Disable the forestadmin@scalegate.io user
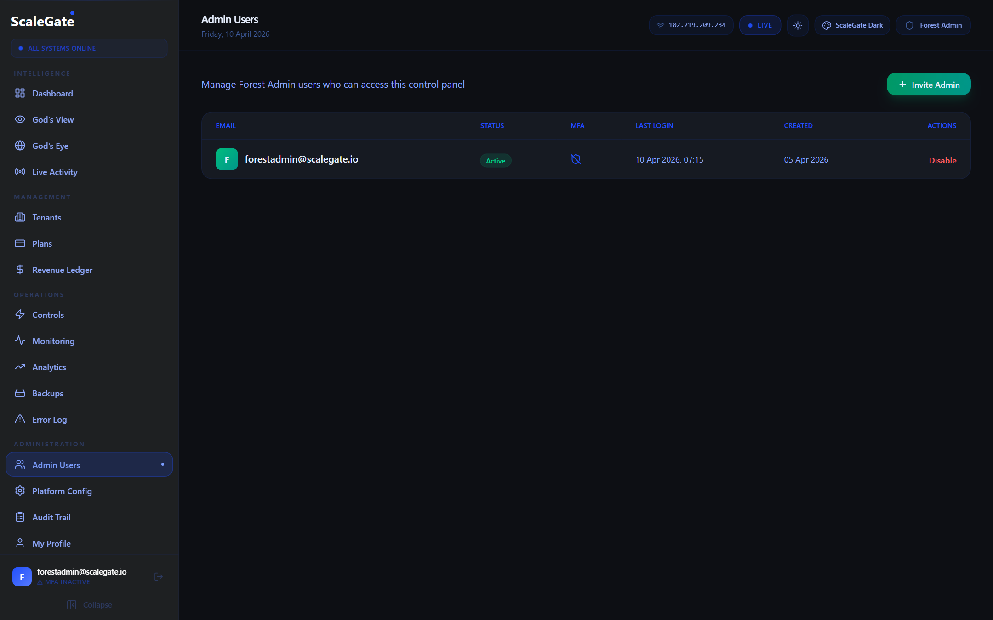The width and height of the screenshot is (993, 620). coord(942,160)
